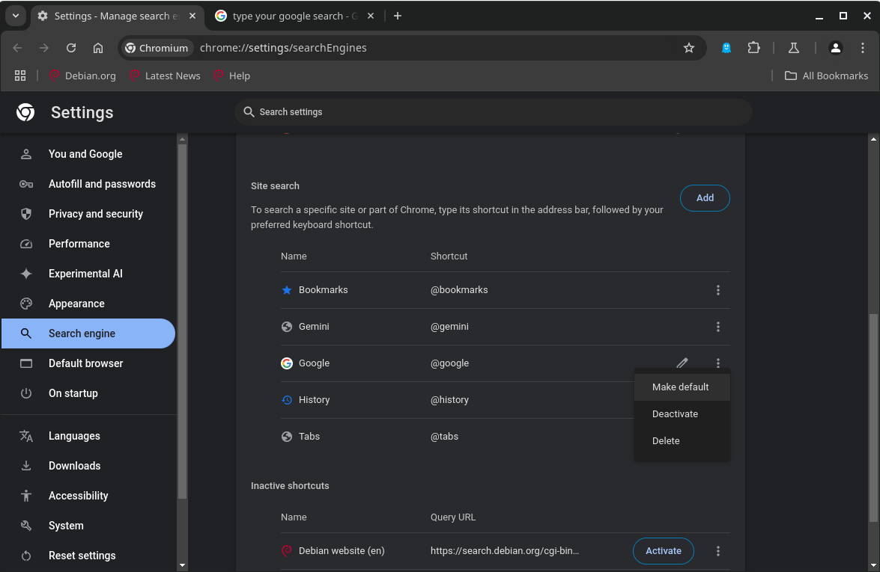Open Experimental AI settings
880x572 pixels.
point(88,274)
